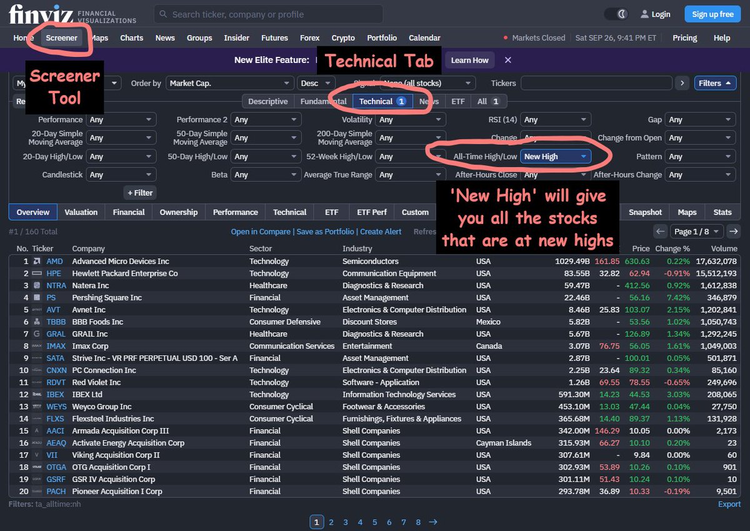Screen dimensions: 750x531
Task: Select the ETF Perf view tab
Action: (372, 212)
